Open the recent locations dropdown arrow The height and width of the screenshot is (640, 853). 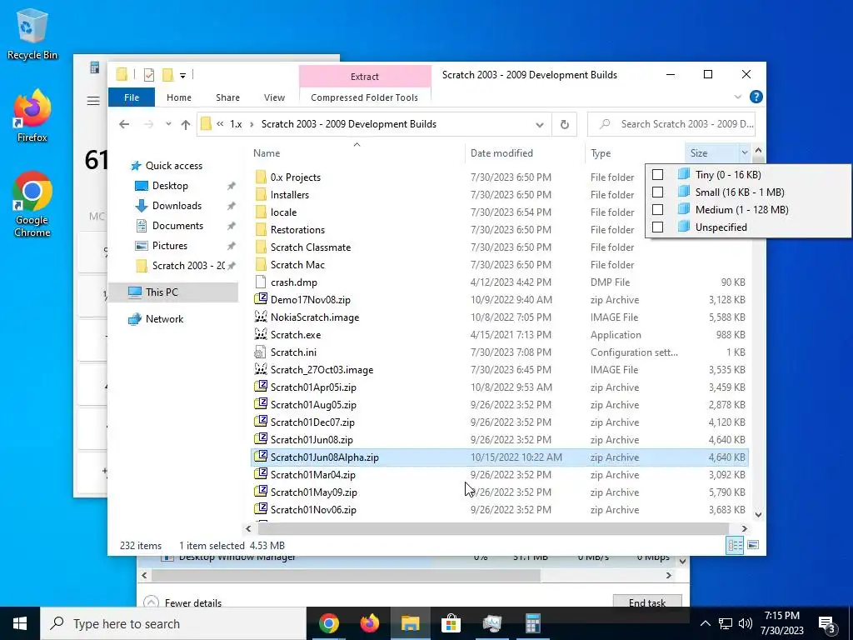click(x=168, y=124)
